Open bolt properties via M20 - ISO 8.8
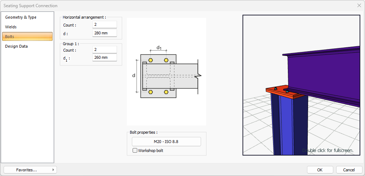Viewport: 365px width, 176px height. pyautogui.click(x=166, y=142)
